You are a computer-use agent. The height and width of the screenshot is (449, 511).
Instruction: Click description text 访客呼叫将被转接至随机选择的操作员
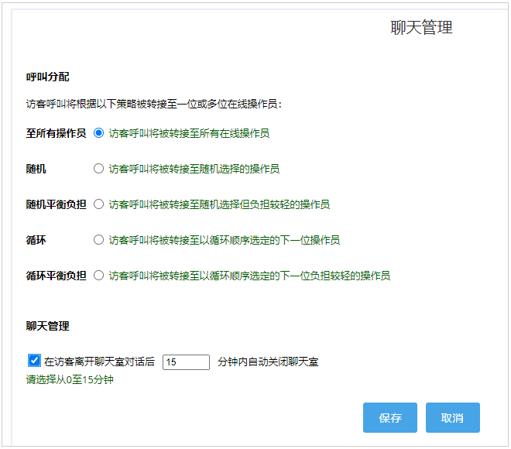coord(194,169)
